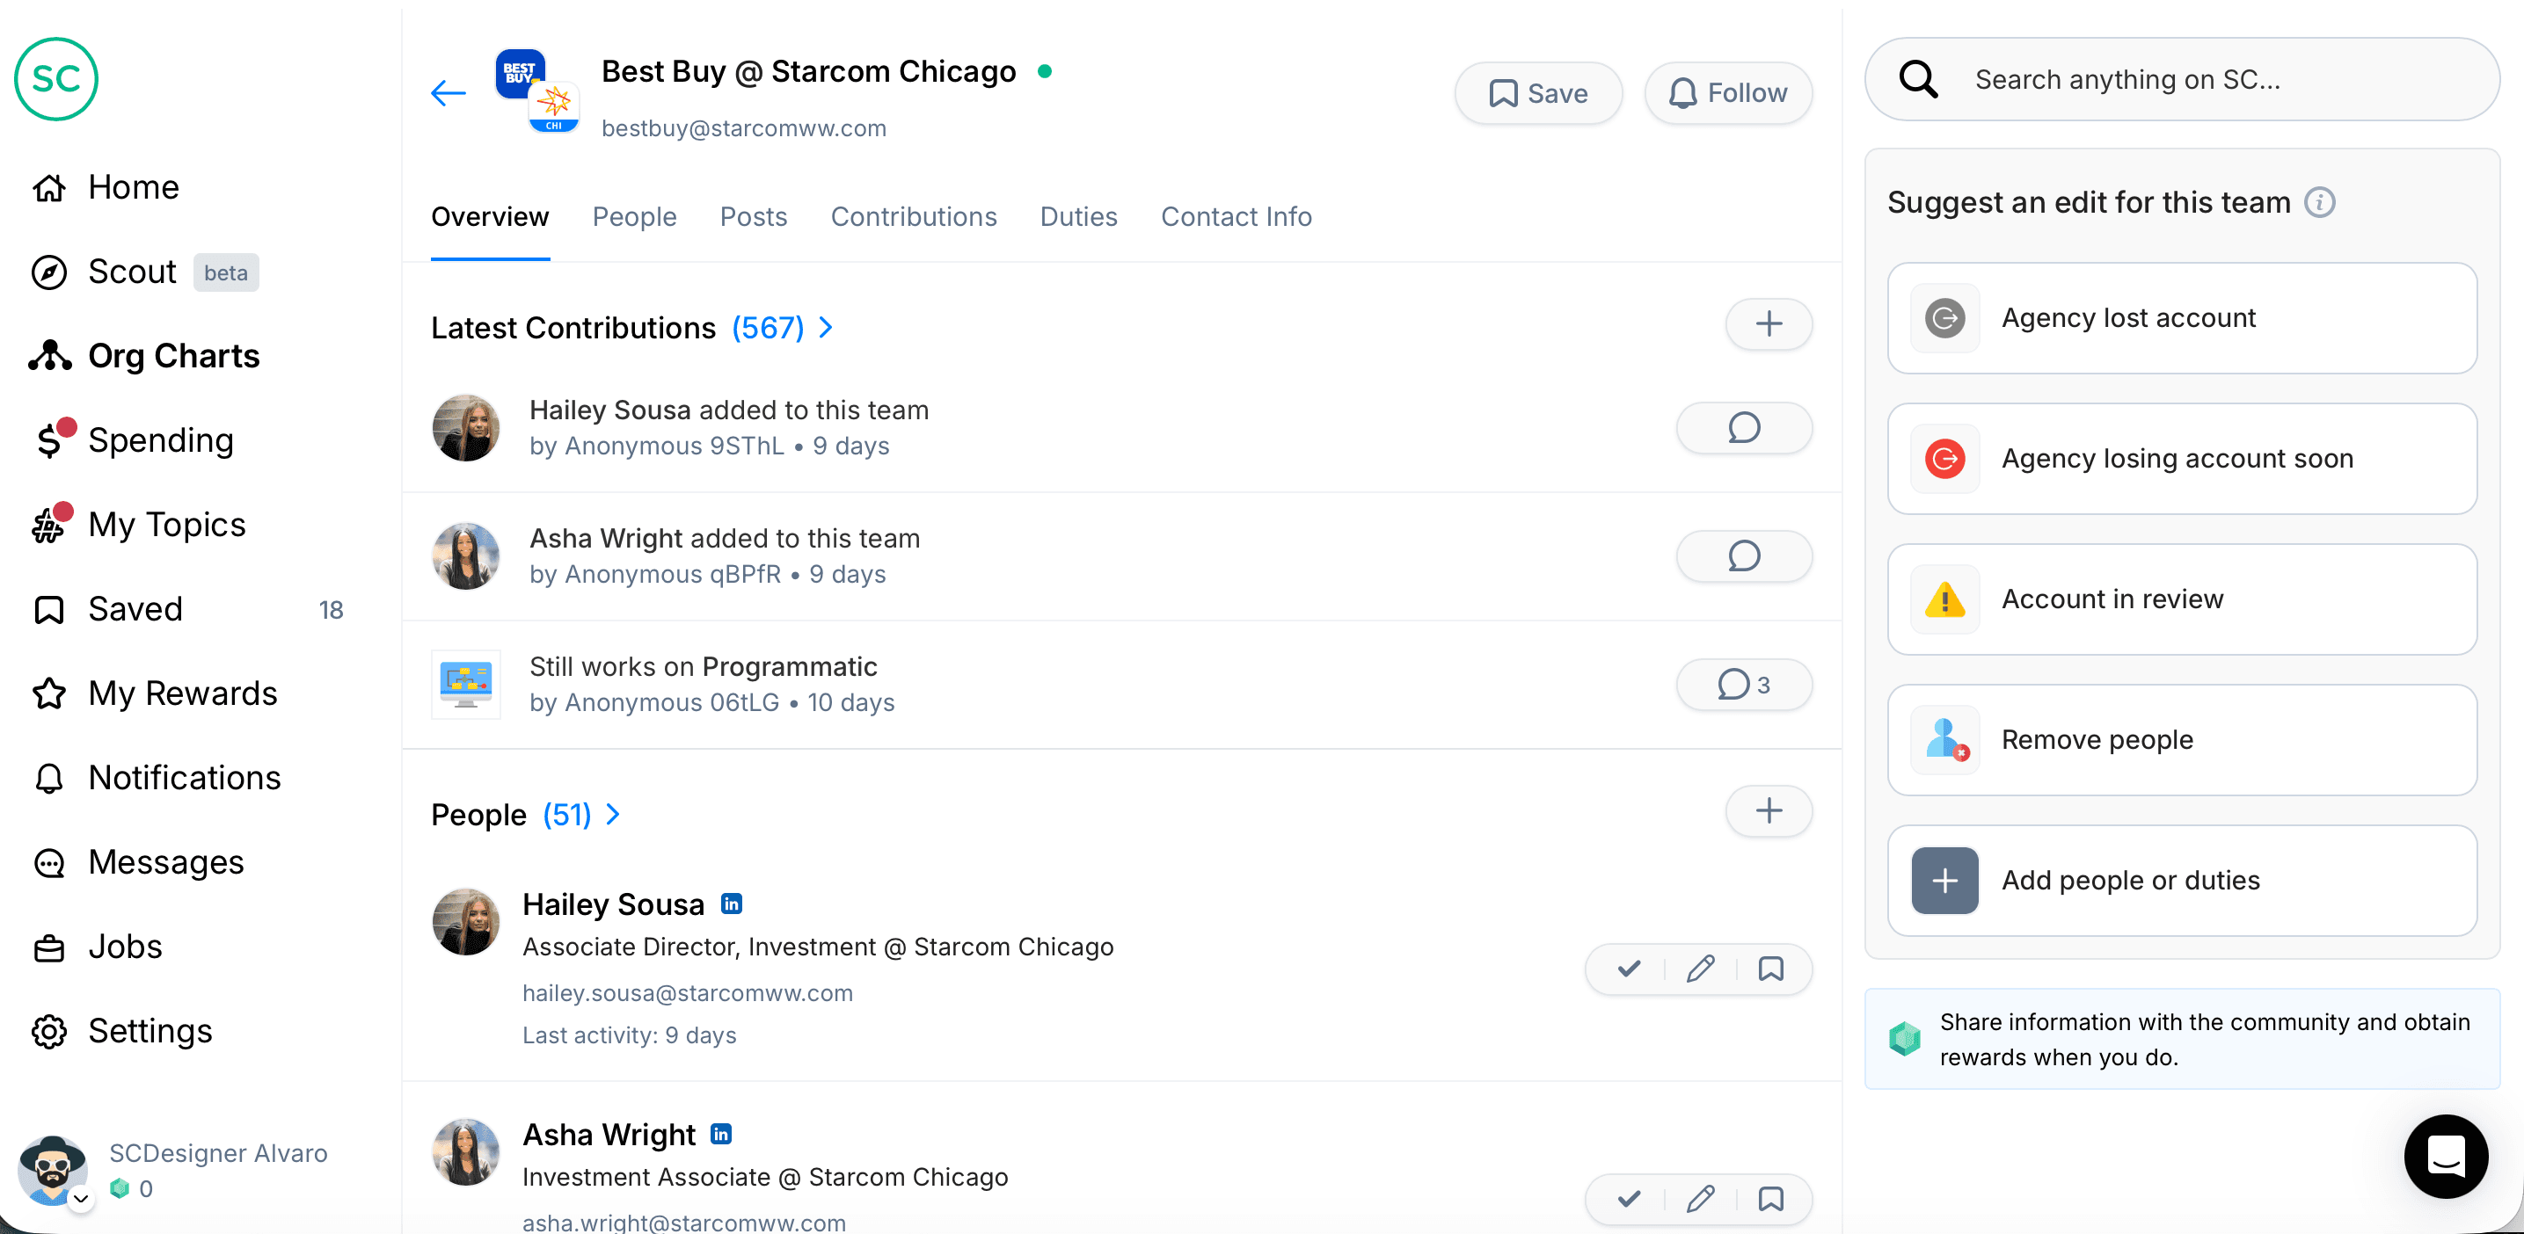
Task: Edit Asha Wright's details with the pencil icon
Action: (x=1701, y=1198)
